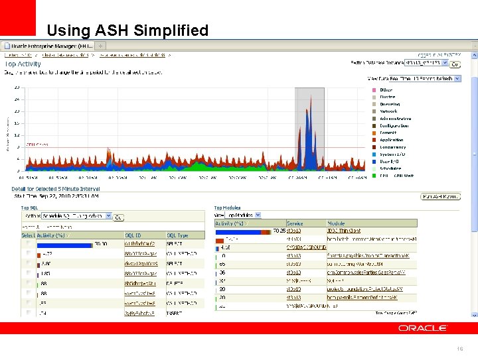Viewport: 478px width, 358px height.
Task: Click the Top Activity page heading
Action: (23, 64)
